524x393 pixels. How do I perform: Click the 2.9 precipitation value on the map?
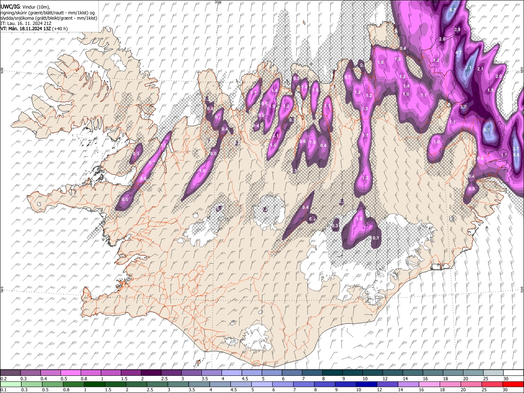tap(457, 30)
